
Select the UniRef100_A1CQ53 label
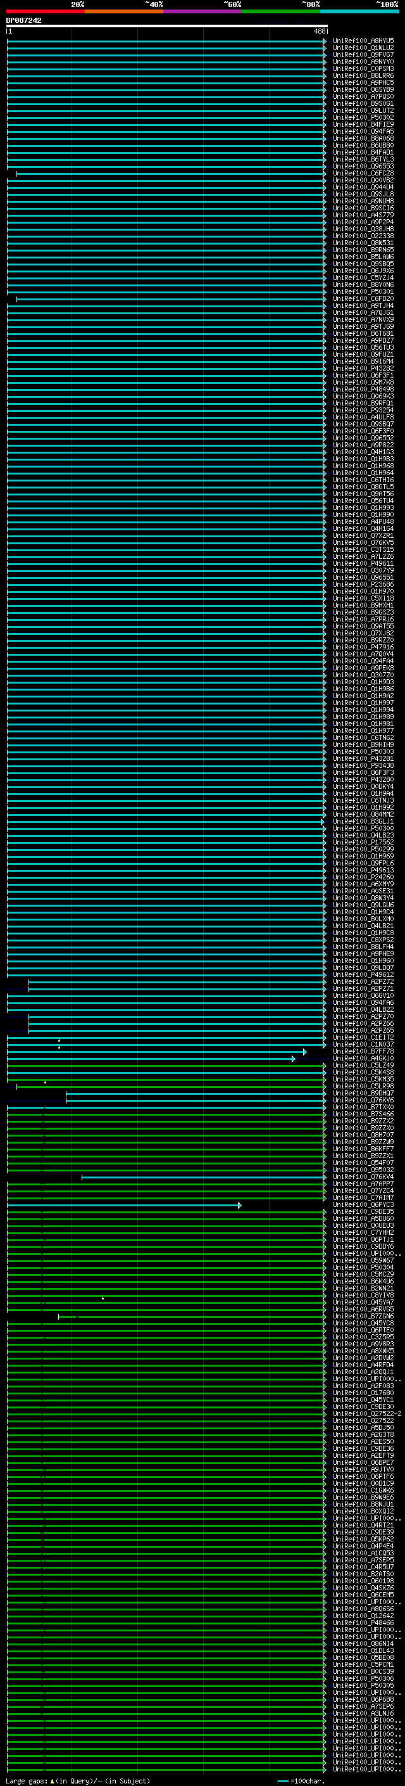pyautogui.click(x=363, y=1553)
